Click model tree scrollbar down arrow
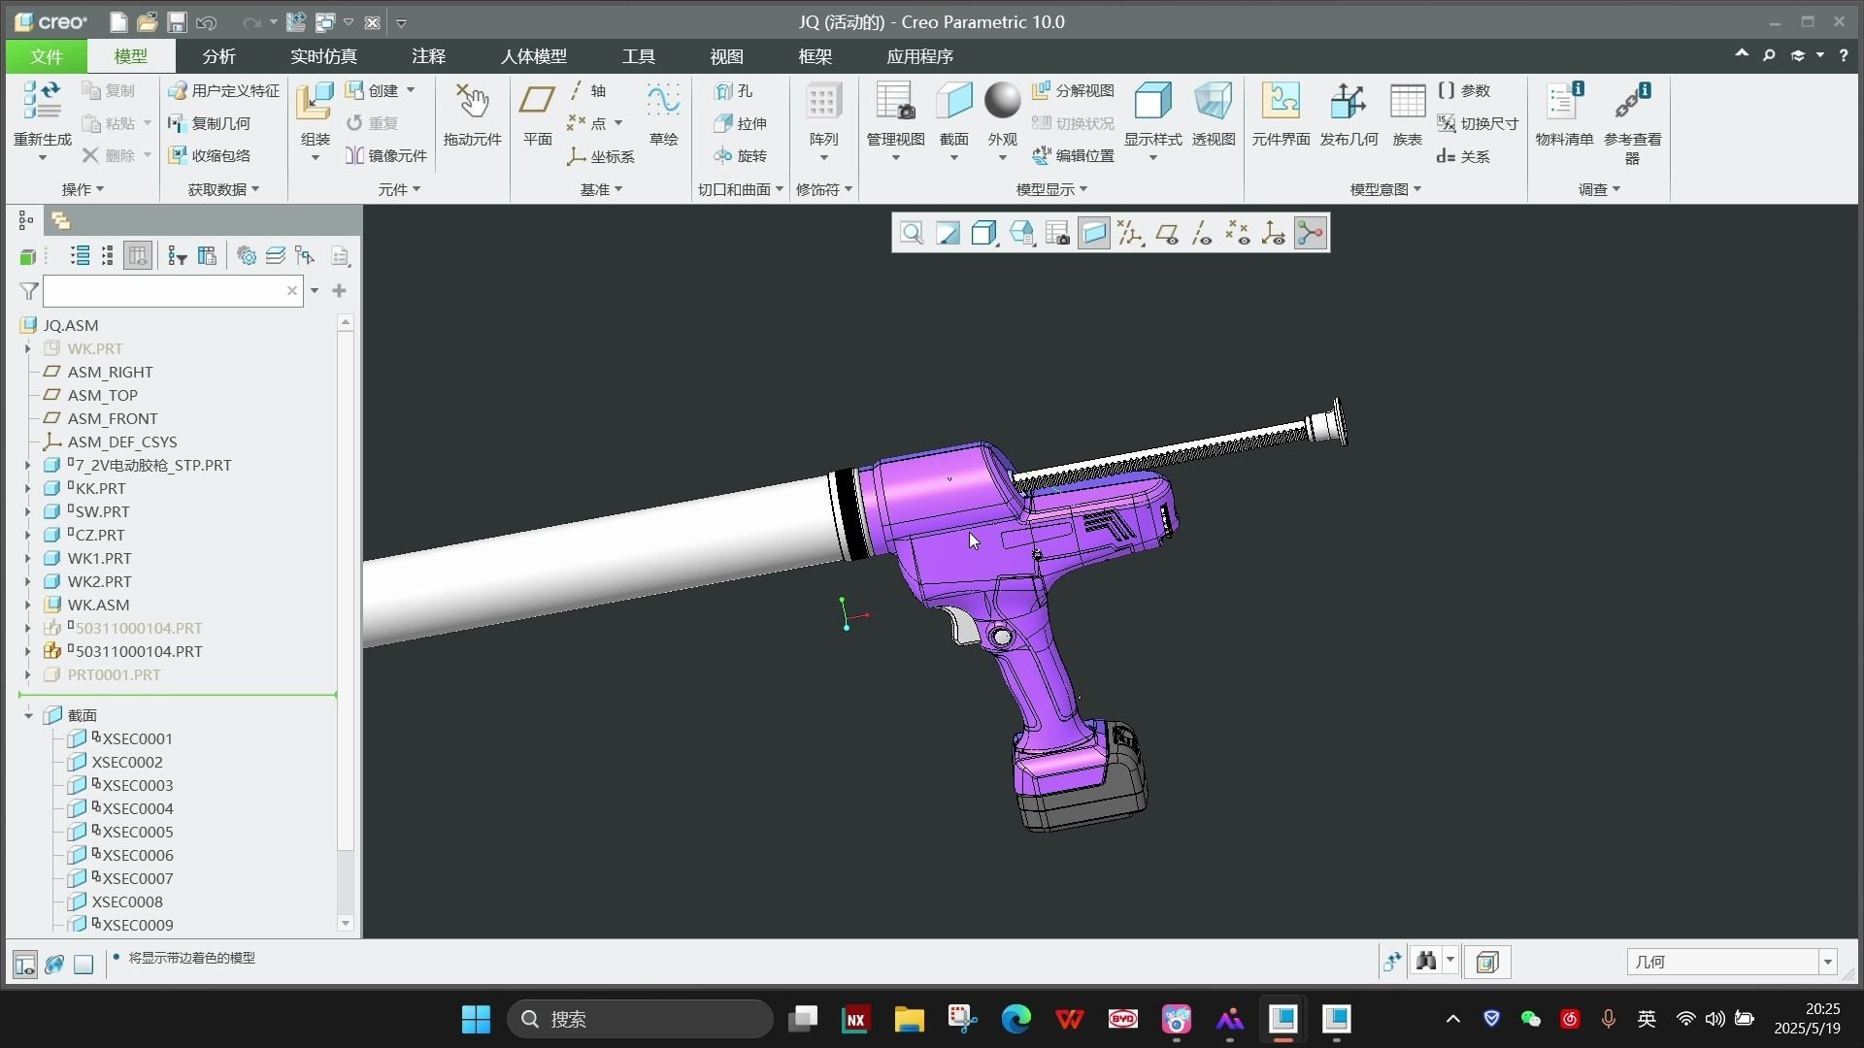Image resolution: width=1864 pixels, height=1048 pixels. [x=346, y=923]
